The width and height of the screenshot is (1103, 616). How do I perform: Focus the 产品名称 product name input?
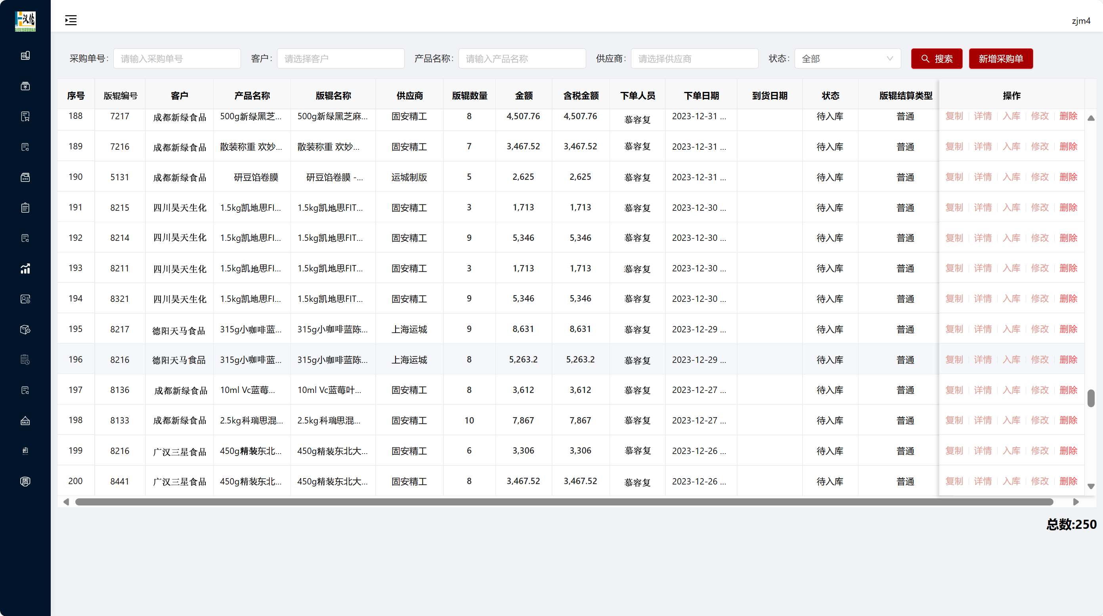[522, 59]
